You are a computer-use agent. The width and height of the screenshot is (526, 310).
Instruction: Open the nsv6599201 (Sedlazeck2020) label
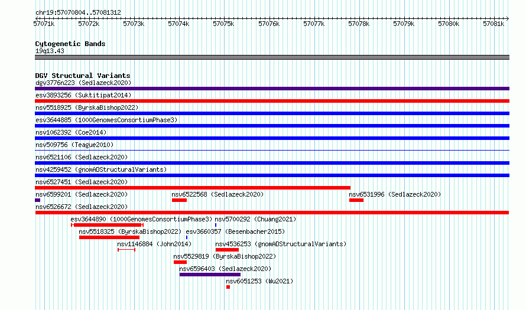coord(82,194)
